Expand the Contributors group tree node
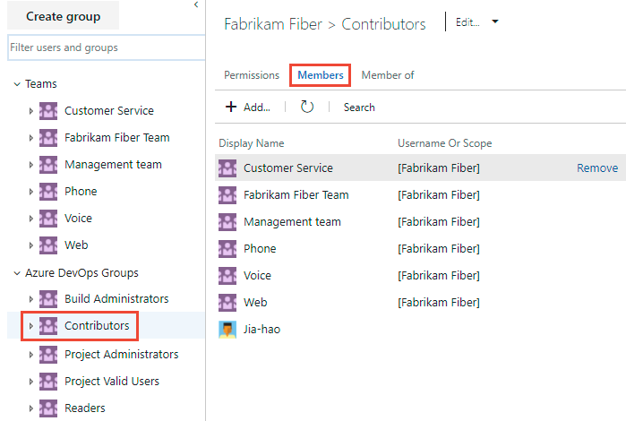This screenshot has width=626, height=421. click(31, 326)
